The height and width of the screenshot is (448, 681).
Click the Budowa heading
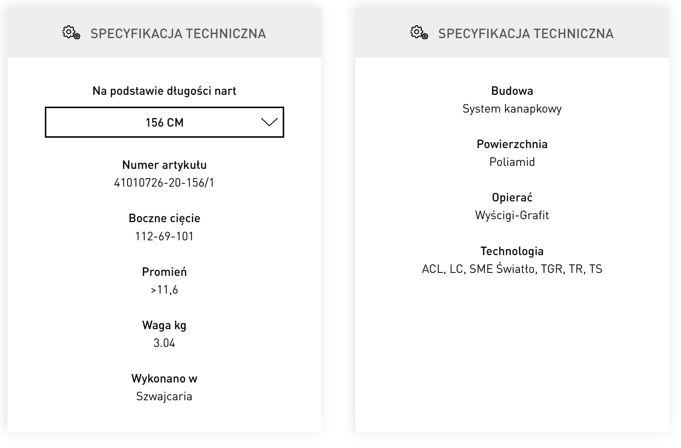pyautogui.click(x=512, y=91)
